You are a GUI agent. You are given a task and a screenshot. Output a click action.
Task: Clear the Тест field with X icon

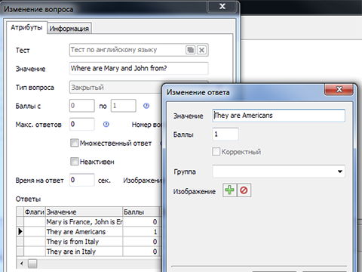click(x=201, y=50)
